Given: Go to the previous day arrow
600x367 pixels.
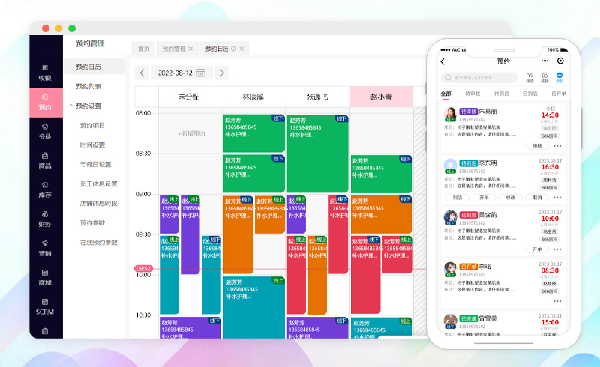Looking at the screenshot, I should pyautogui.click(x=142, y=73).
